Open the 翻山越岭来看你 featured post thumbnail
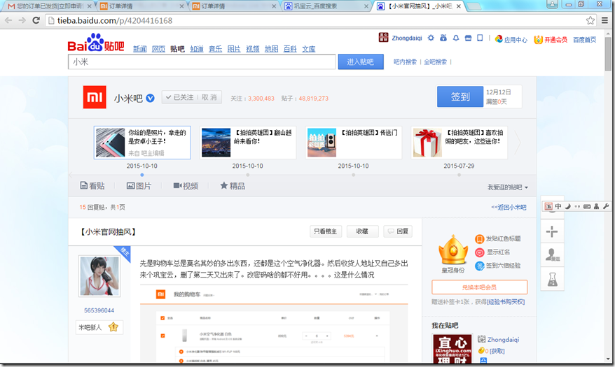This screenshot has height=367, width=615. (216, 143)
